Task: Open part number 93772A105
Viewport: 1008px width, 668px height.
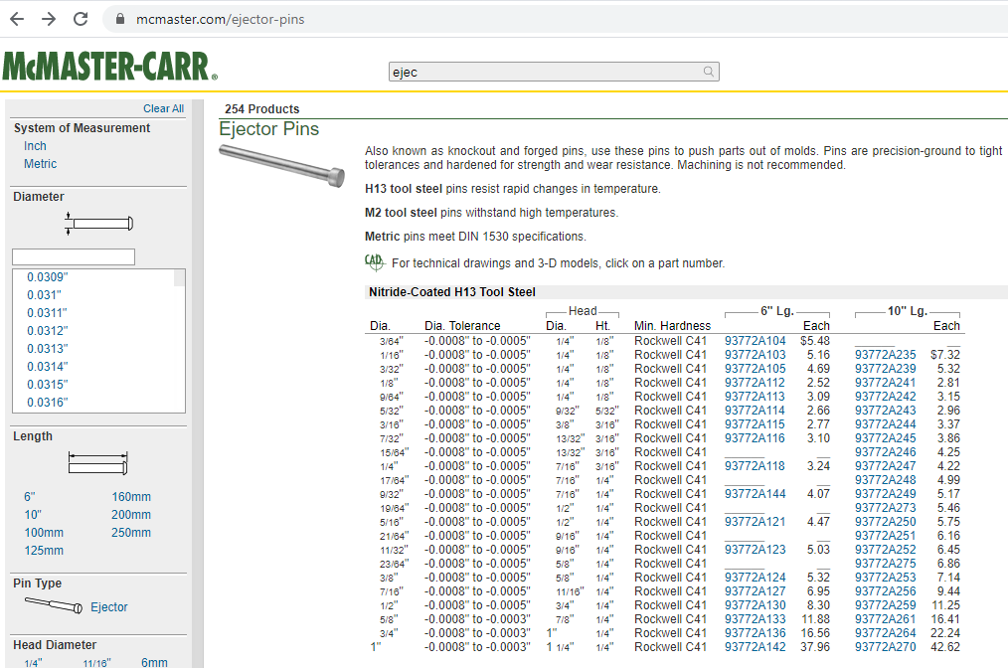Action: (x=756, y=369)
